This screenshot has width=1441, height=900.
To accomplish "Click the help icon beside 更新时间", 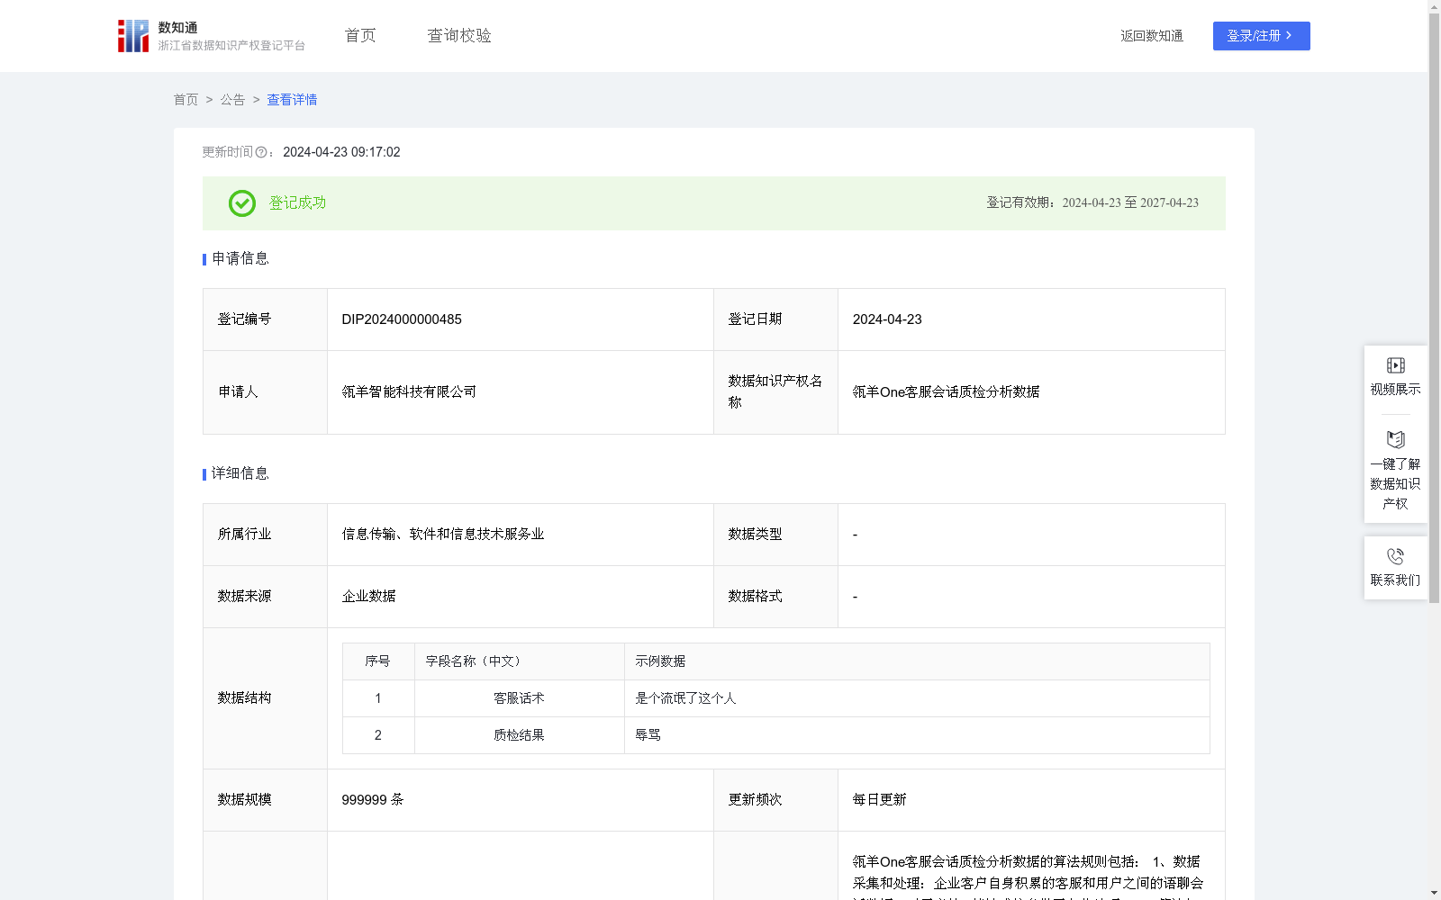I will [x=261, y=153].
